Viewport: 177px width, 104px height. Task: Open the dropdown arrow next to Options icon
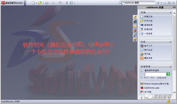click(x=74, y=3)
